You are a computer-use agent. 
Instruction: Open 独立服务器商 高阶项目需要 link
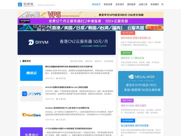pos(134,126)
